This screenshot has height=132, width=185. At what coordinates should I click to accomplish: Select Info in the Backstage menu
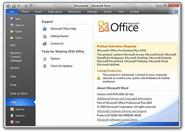(13, 45)
